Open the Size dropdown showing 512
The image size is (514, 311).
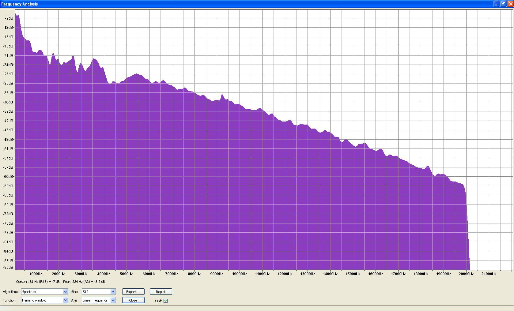(98, 292)
